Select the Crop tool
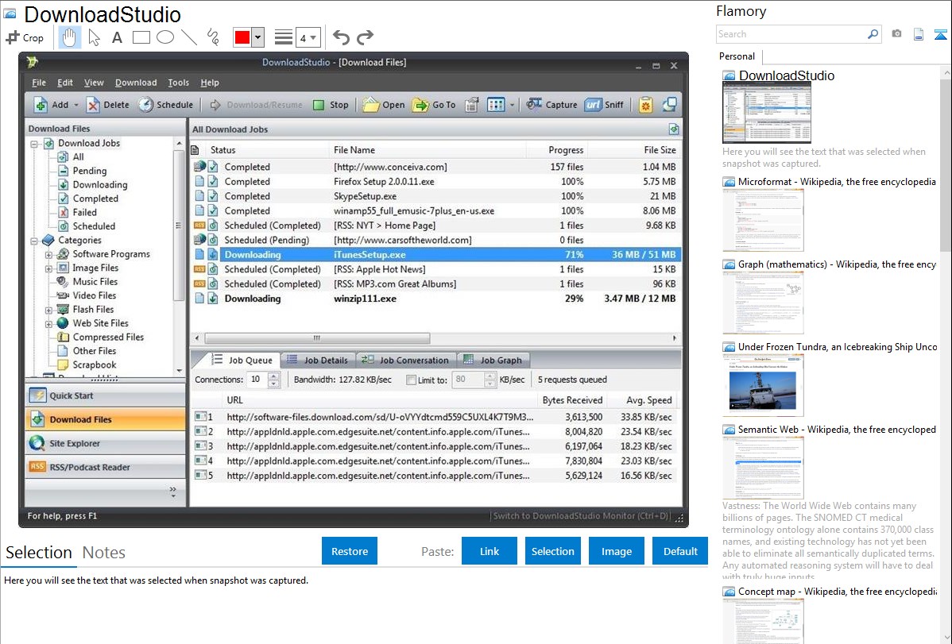 coord(25,37)
